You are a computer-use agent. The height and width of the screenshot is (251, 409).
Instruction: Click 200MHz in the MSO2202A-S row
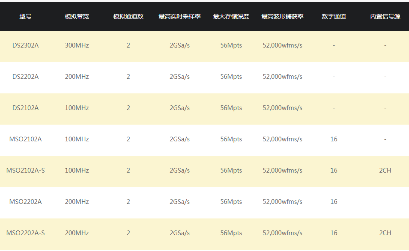click(77, 233)
